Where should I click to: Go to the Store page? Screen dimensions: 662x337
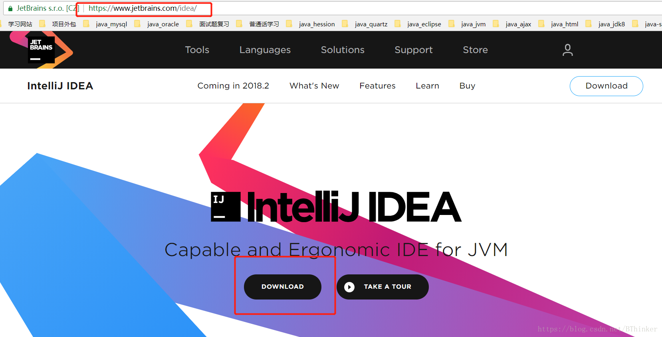475,50
